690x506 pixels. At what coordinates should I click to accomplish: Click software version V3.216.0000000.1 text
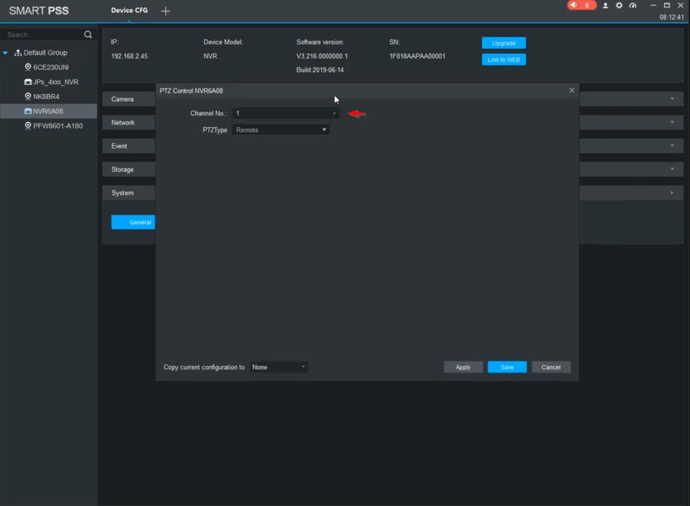322,56
